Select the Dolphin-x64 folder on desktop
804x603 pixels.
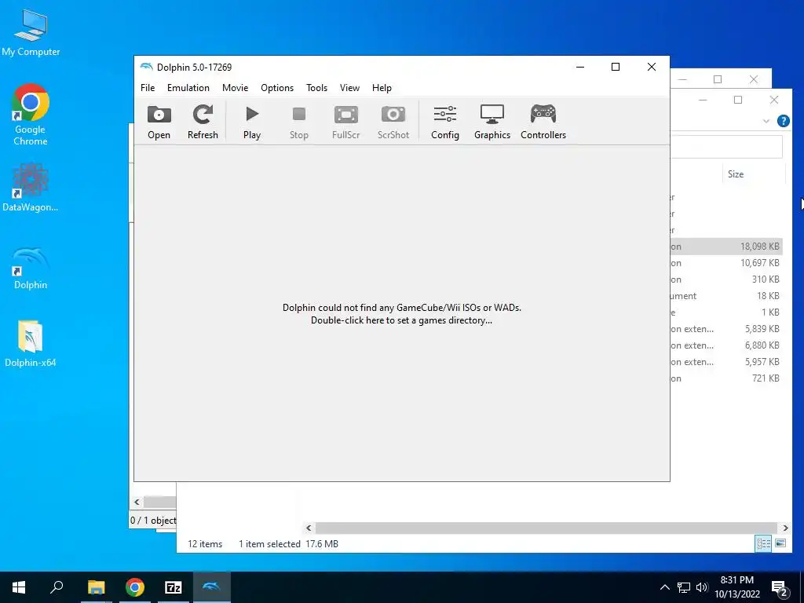point(31,345)
